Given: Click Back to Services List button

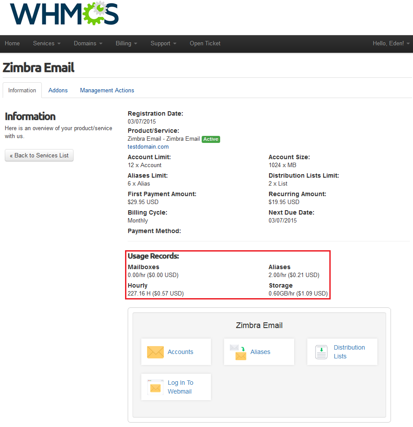Looking at the screenshot, I should coord(39,155).
